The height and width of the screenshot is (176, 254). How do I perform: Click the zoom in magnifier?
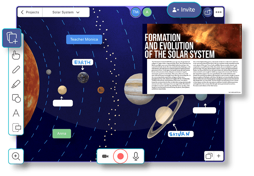pyautogui.click(x=16, y=156)
